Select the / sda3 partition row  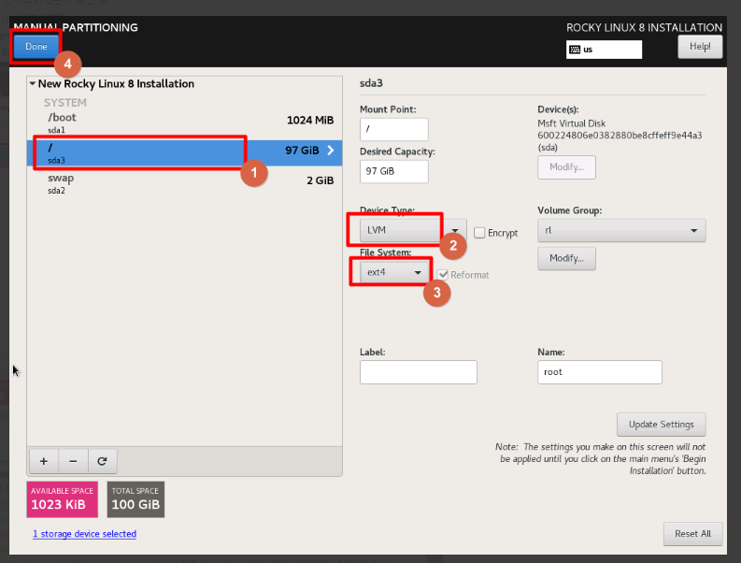click(x=184, y=152)
